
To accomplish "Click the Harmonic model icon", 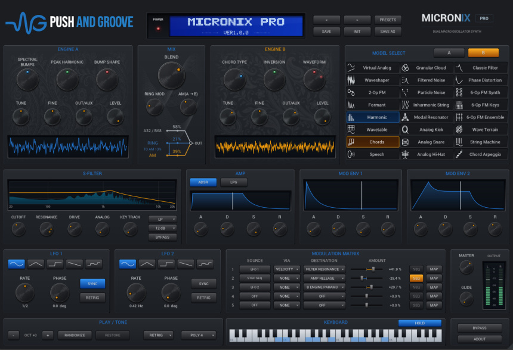I will tap(351, 117).
